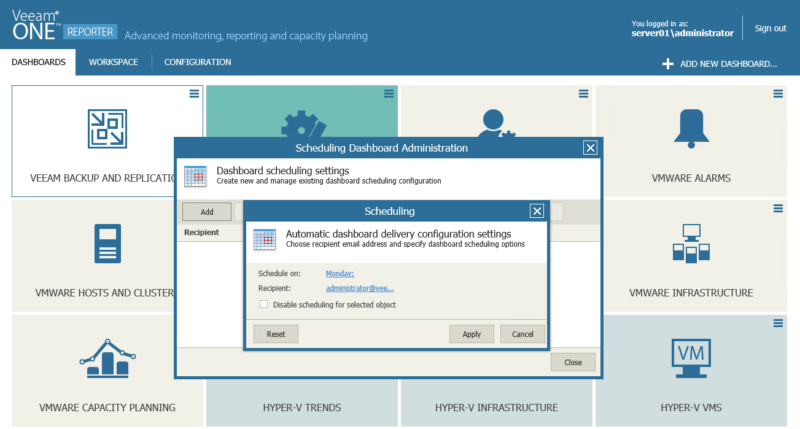Click calendar icon in Dashboard scheduling settings
Viewport: 800px width, 429px height.
tap(195, 176)
